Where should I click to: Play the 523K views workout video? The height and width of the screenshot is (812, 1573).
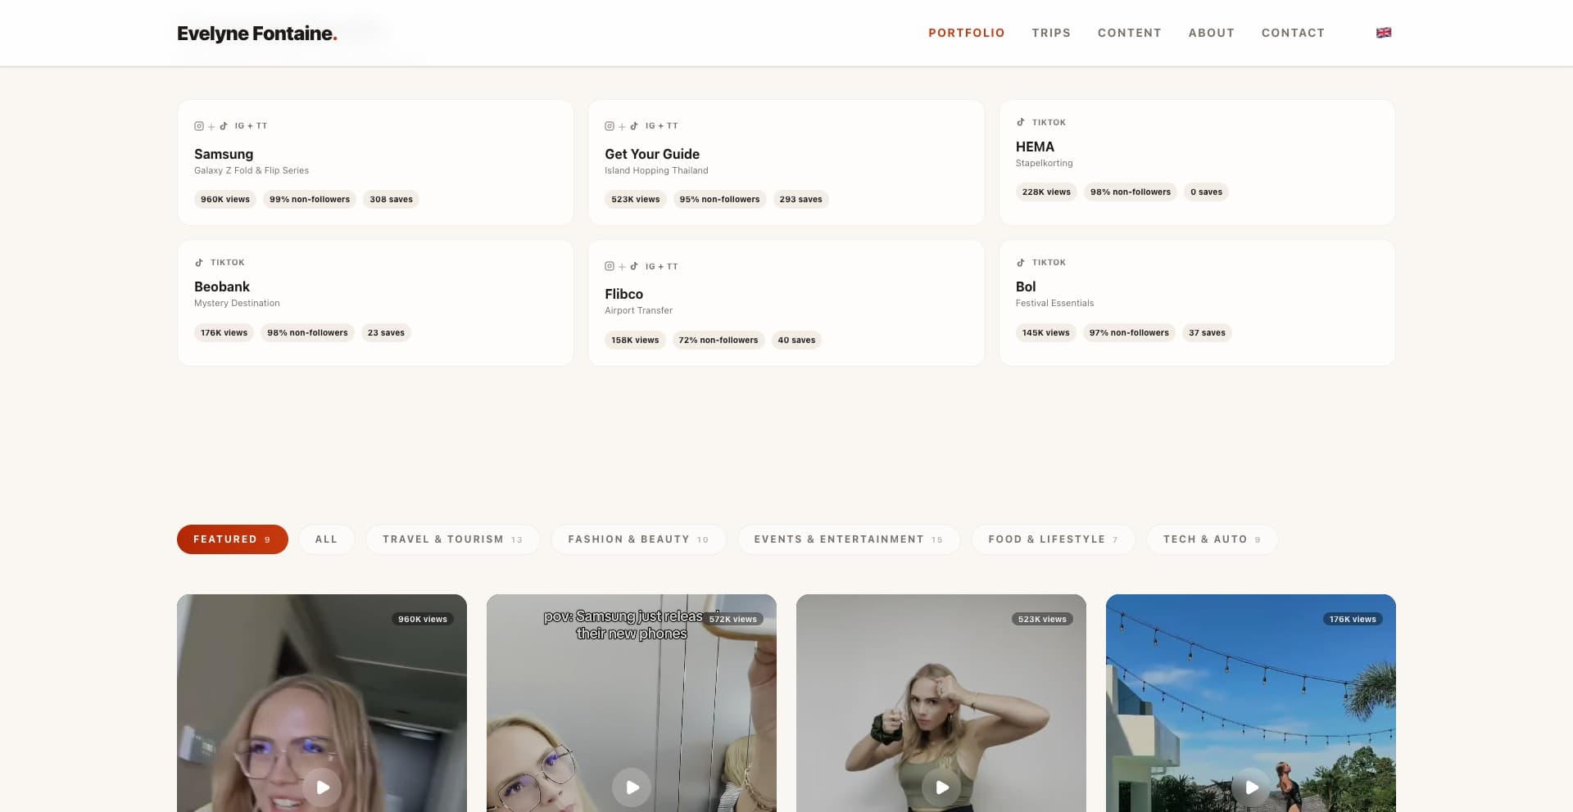[941, 787]
